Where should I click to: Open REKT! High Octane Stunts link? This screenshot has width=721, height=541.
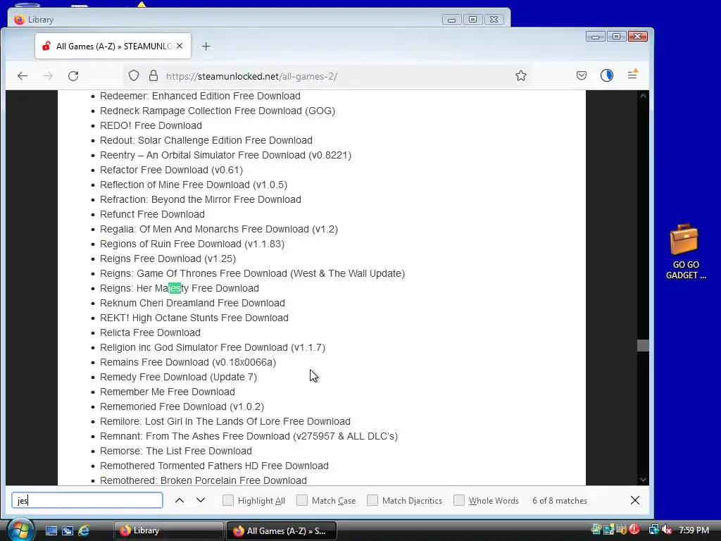tap(194, 318)
